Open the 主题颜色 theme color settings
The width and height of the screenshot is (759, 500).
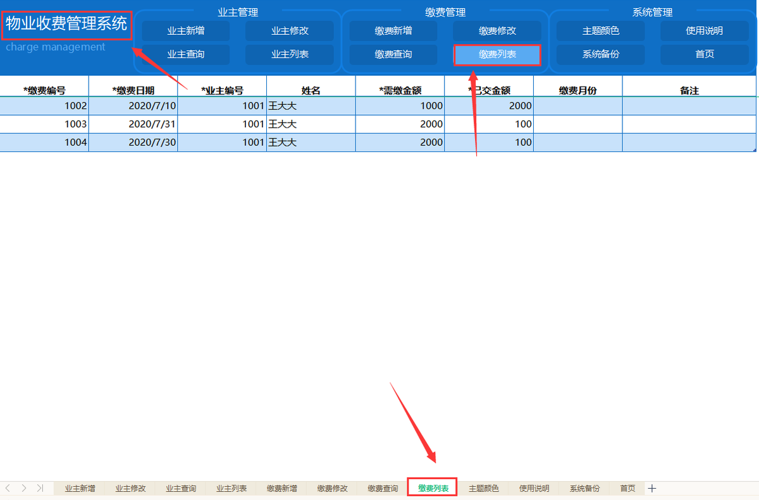[600, 31]
